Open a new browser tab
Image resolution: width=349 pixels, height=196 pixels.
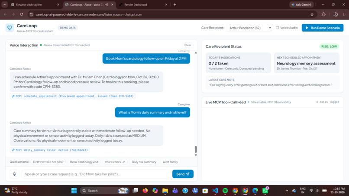pos(174,4)
